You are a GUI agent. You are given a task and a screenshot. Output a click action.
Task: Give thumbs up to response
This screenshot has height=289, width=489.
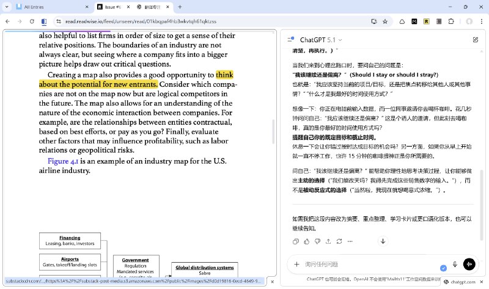tap(307, 241)
